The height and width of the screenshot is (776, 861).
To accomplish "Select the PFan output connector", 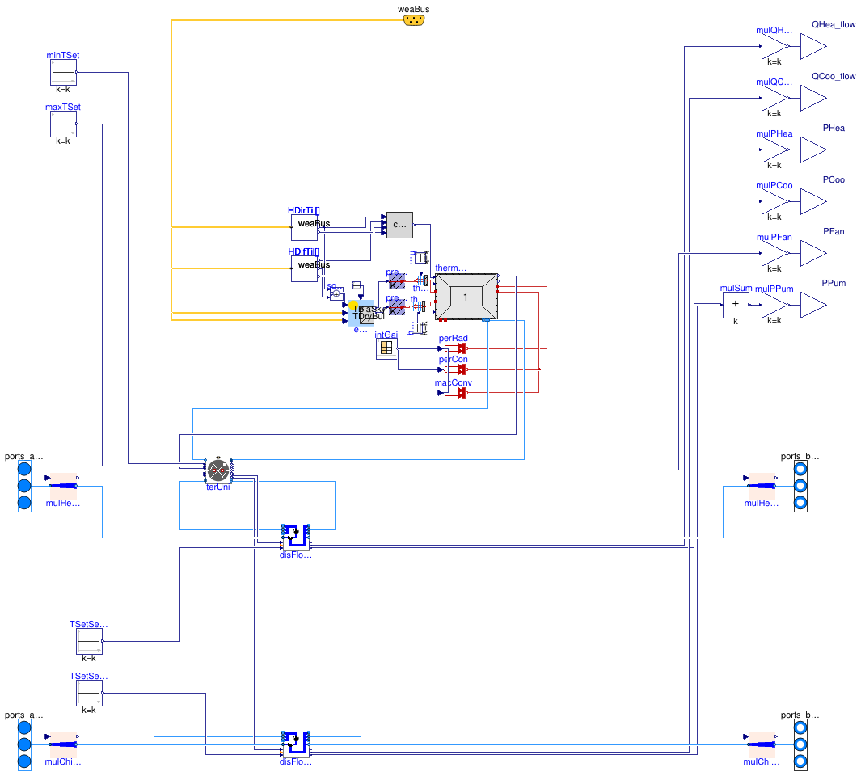I will coord(813,253).
